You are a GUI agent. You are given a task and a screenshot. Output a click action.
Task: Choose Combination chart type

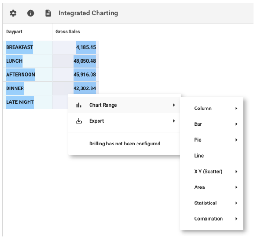pyautogui.click(x=212, y=218)
